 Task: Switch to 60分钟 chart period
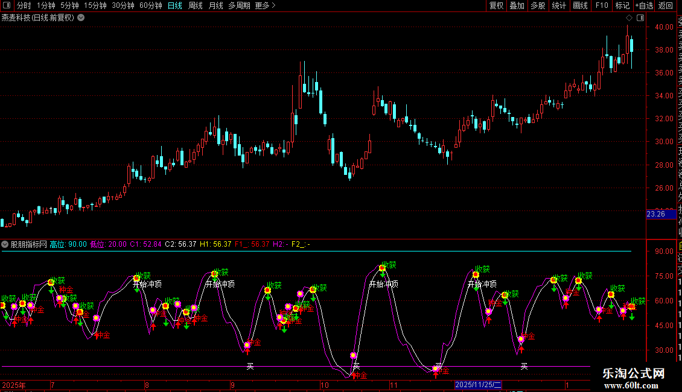click(150, 5)
